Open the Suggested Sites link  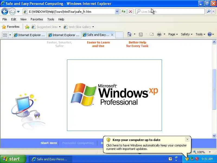46,27
